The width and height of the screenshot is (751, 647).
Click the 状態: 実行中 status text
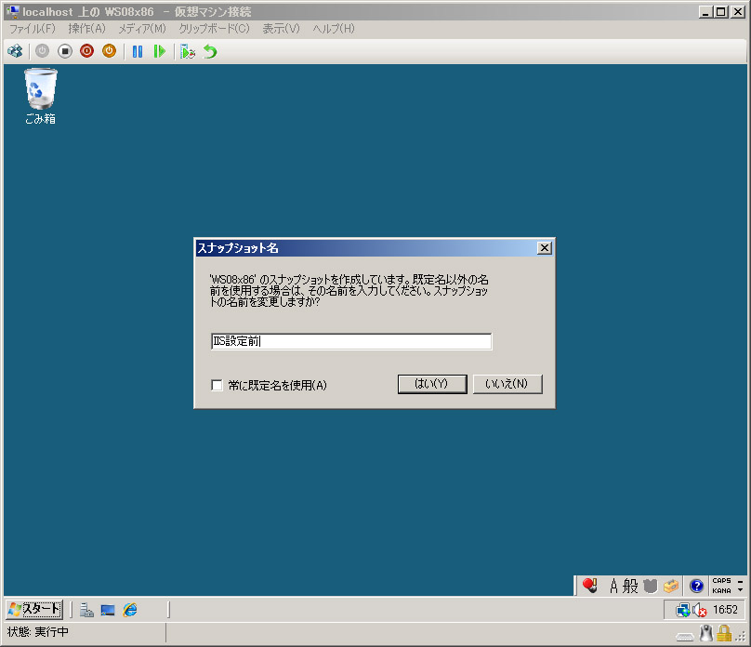(38, 632)
